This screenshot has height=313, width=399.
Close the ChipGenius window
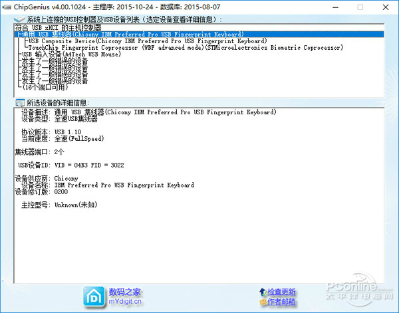(x=386, y=7)
